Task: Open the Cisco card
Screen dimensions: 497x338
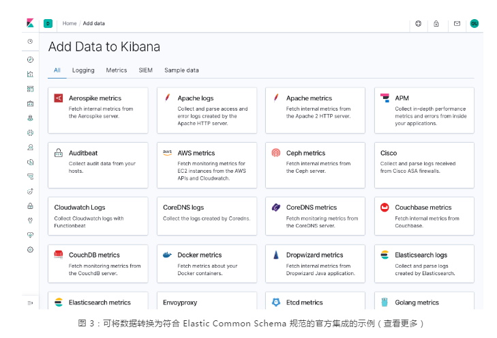Action: (424, 165)
